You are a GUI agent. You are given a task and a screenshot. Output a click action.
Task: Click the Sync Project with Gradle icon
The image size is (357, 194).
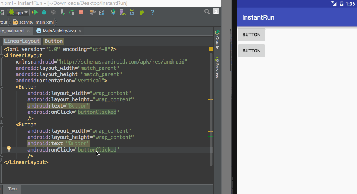113,12
